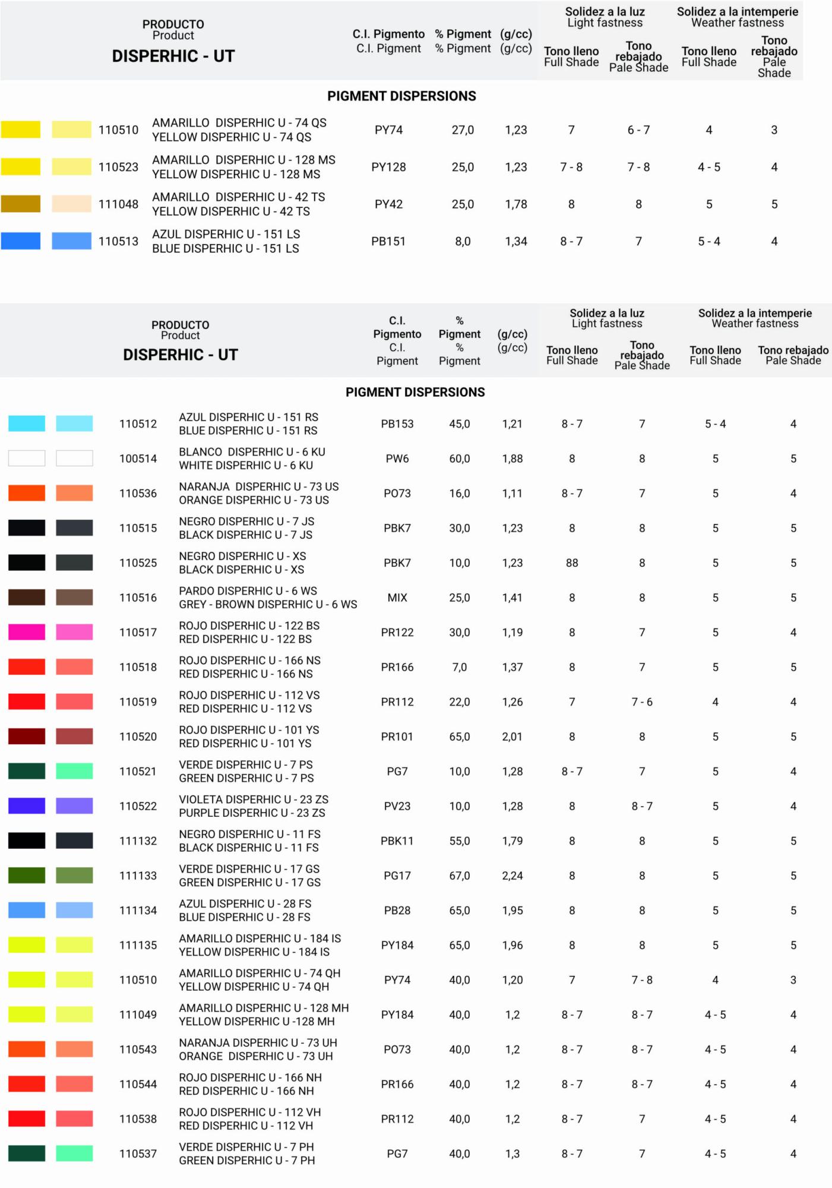This screenshot has height=1188, width=832.
Task: Select the density value 2,24
Action: 512,876
